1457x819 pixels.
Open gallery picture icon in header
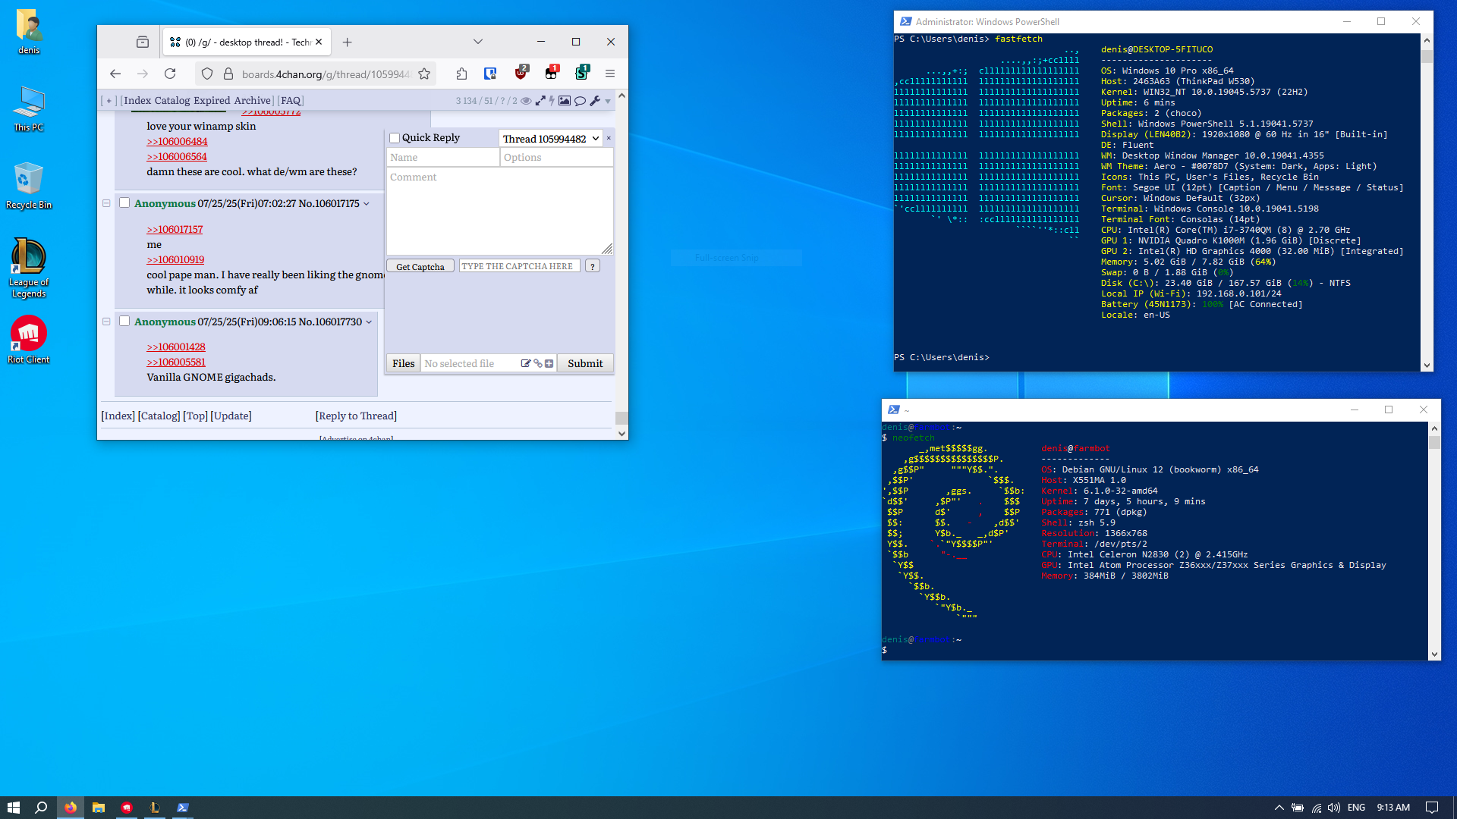565,101
